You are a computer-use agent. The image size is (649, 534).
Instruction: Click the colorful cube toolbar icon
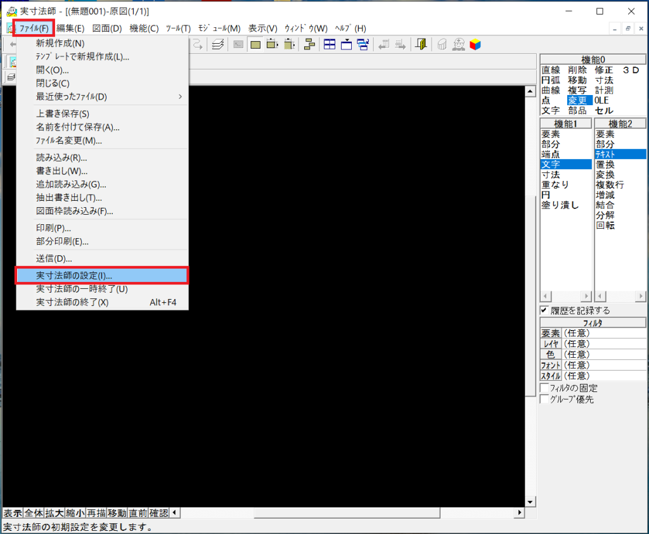point(475,44)
